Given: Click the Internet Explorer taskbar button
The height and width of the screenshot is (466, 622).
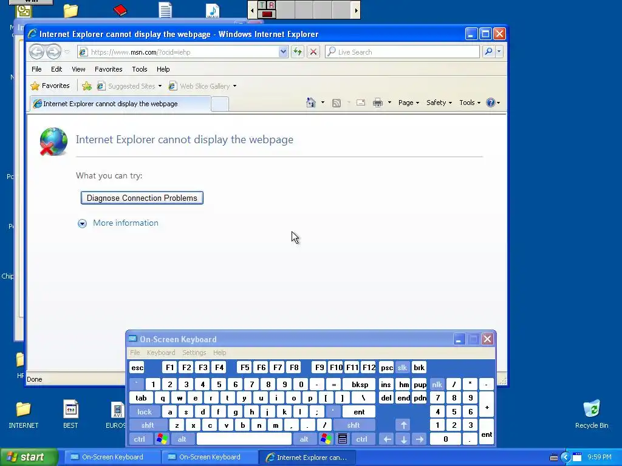Looking at the screenshot, I should [306, 458].
